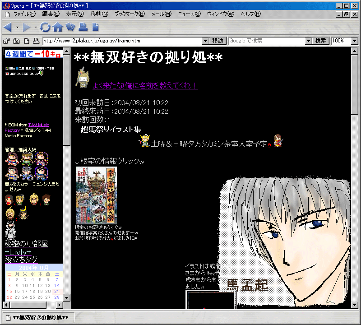Open the TAM Music Factory link
Viewport: 361px width, 325px height.
27,128
